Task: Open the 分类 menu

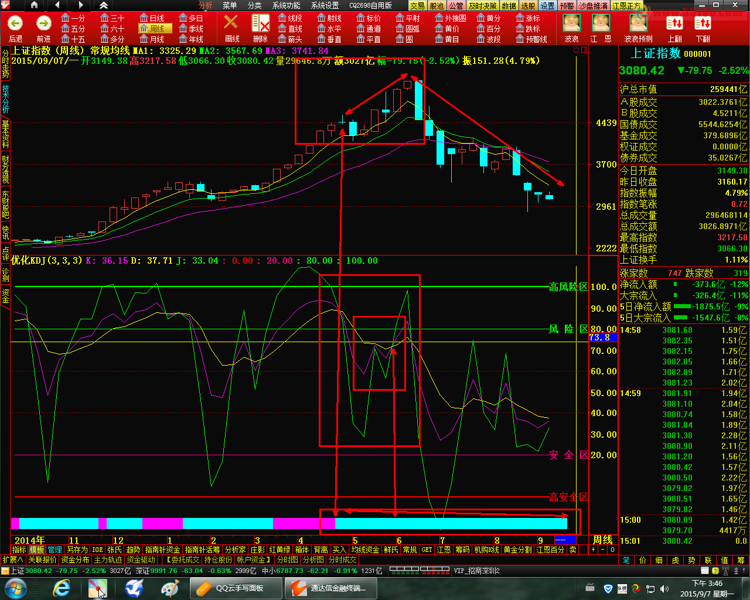Action: 255,5
